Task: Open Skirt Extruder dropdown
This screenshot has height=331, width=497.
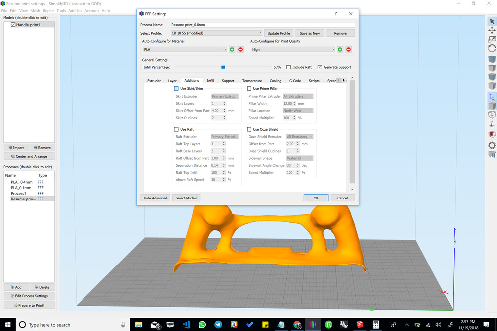Action: click(225, 96)
